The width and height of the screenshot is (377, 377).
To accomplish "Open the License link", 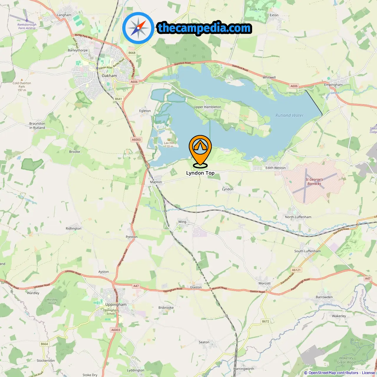I will 368,373.
